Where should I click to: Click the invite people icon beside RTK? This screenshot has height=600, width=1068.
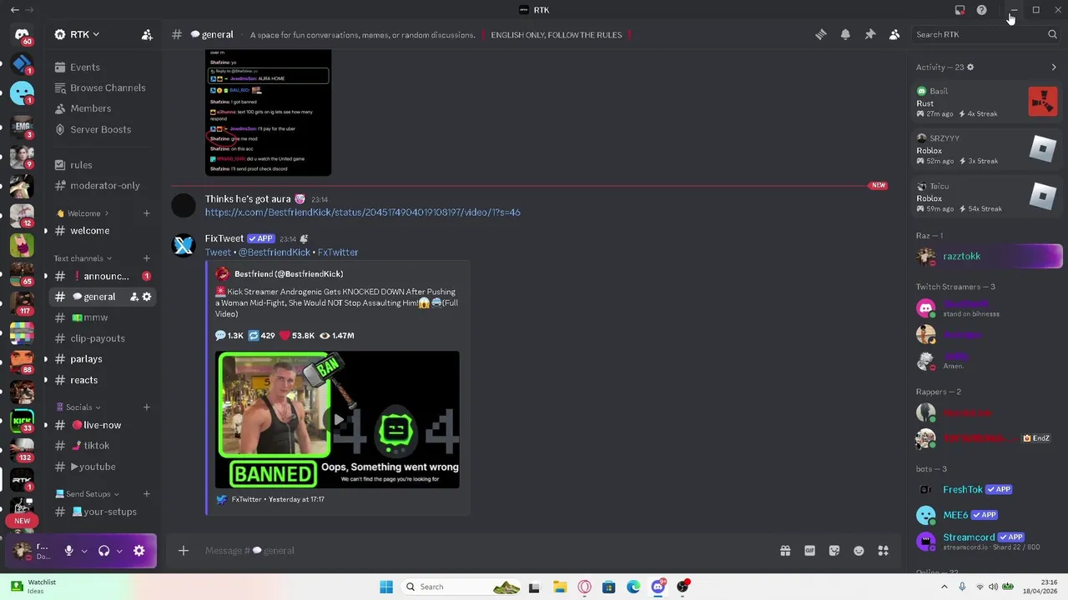point(147,34)
